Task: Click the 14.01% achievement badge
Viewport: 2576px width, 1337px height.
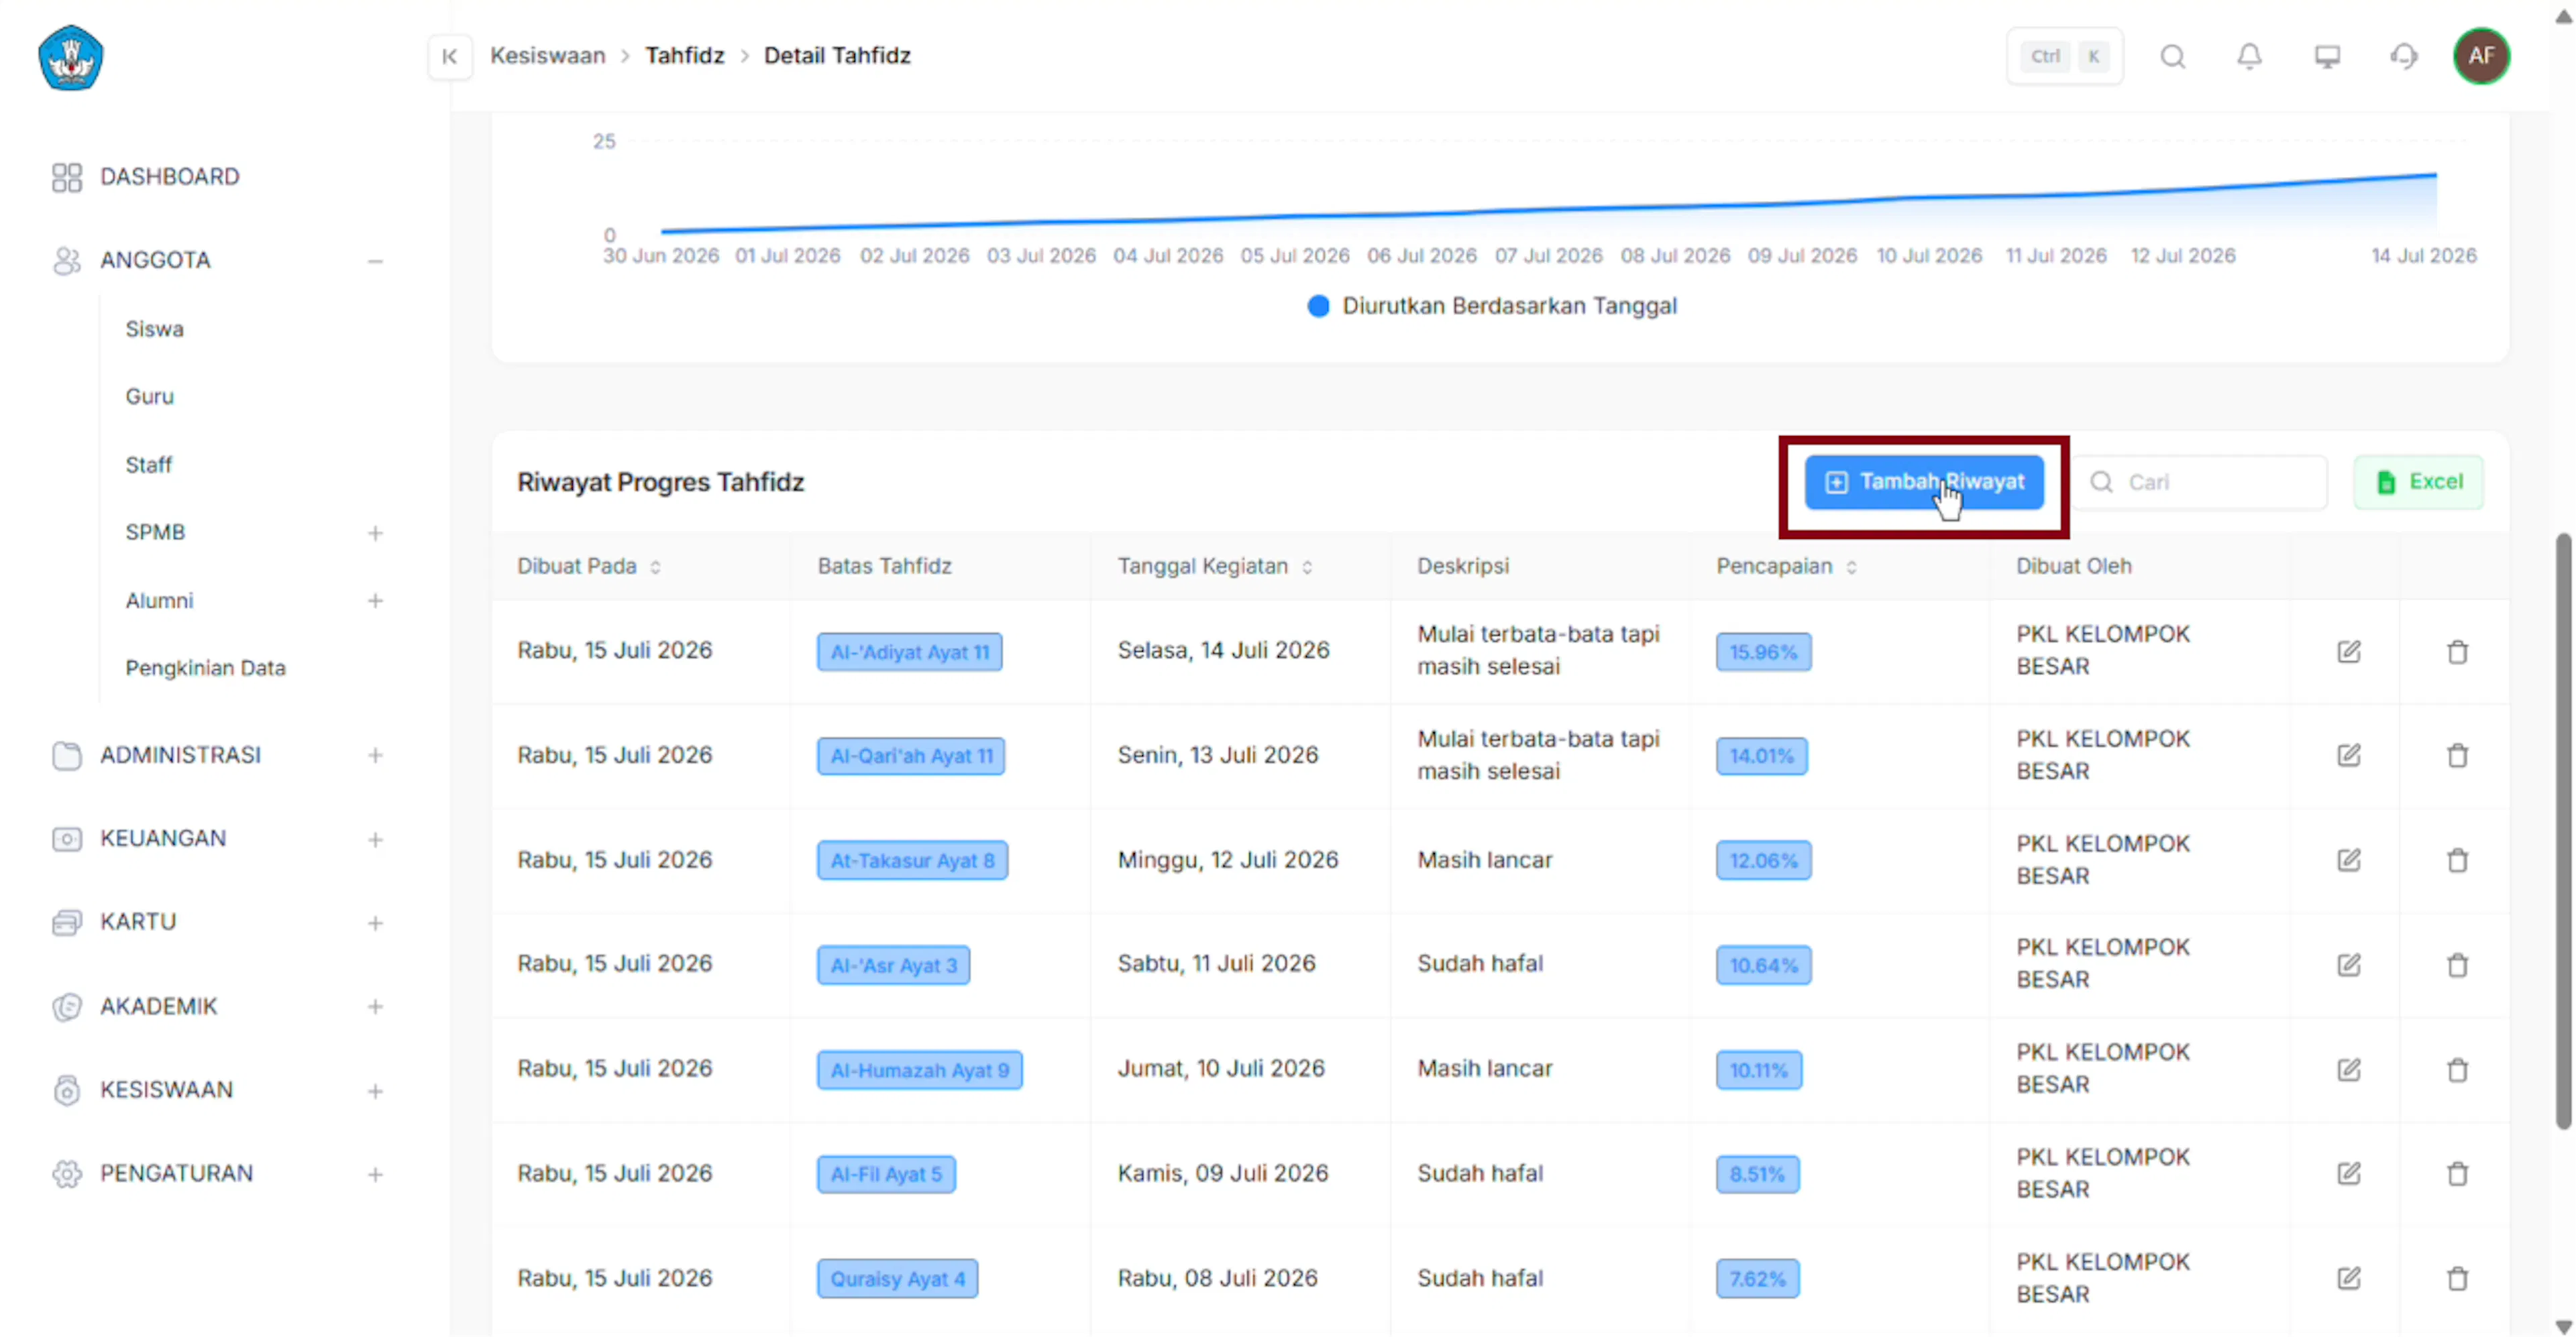Action: tap(1761, 756)
